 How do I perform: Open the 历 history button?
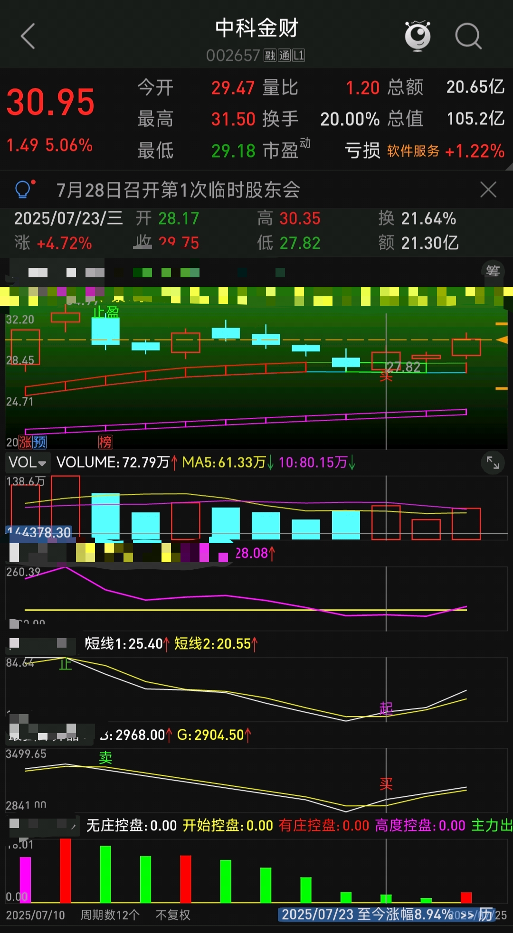coord(485,914)
